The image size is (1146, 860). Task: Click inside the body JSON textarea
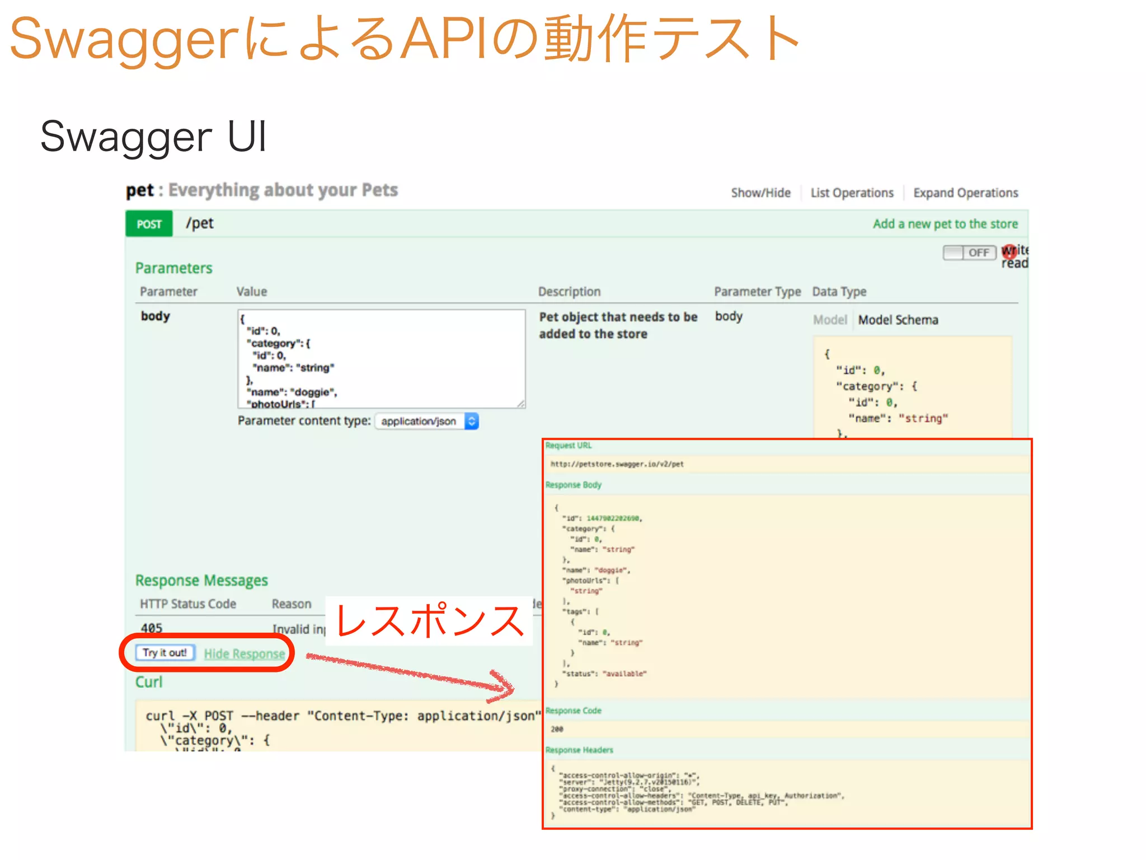(381, 359)
